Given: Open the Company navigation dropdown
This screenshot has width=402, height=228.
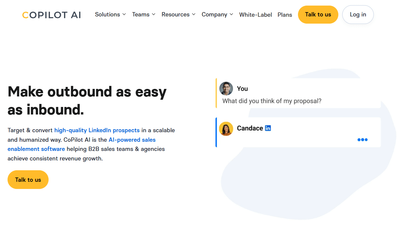Looking at the screenshot, I should point(215,14).
